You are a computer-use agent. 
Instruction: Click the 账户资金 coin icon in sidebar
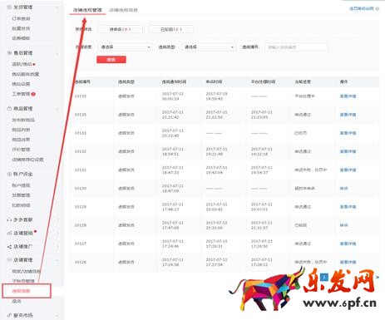9,174
